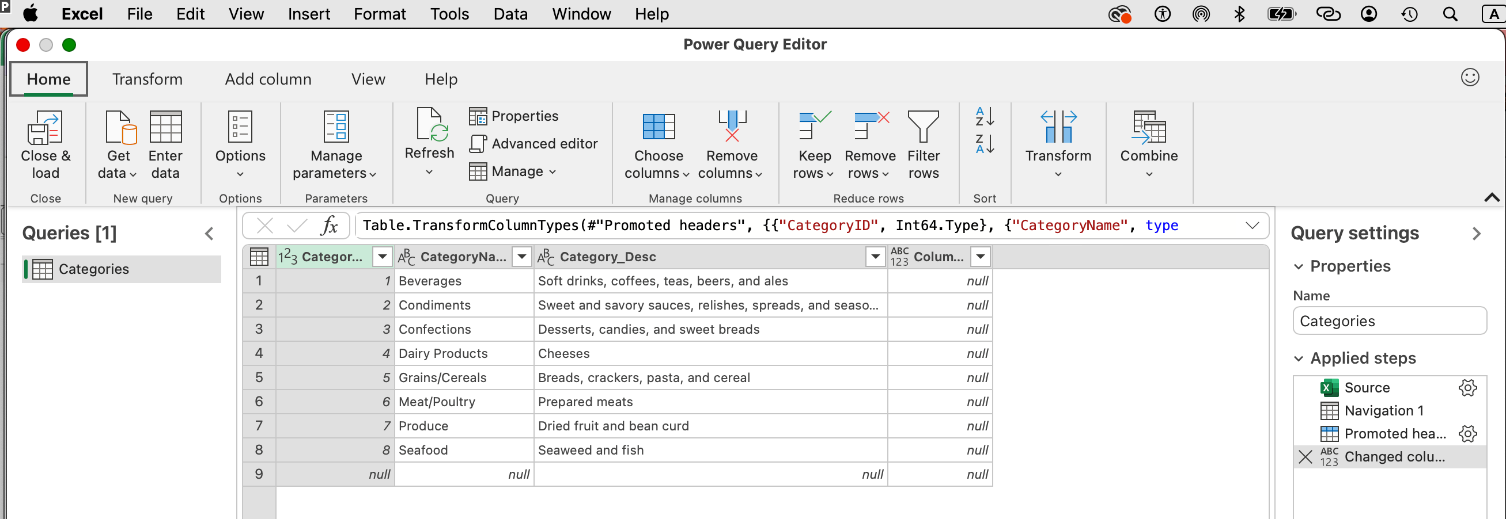Select the Categories query
This screenshot has width=1506, height=519.
tap(122, 269)
